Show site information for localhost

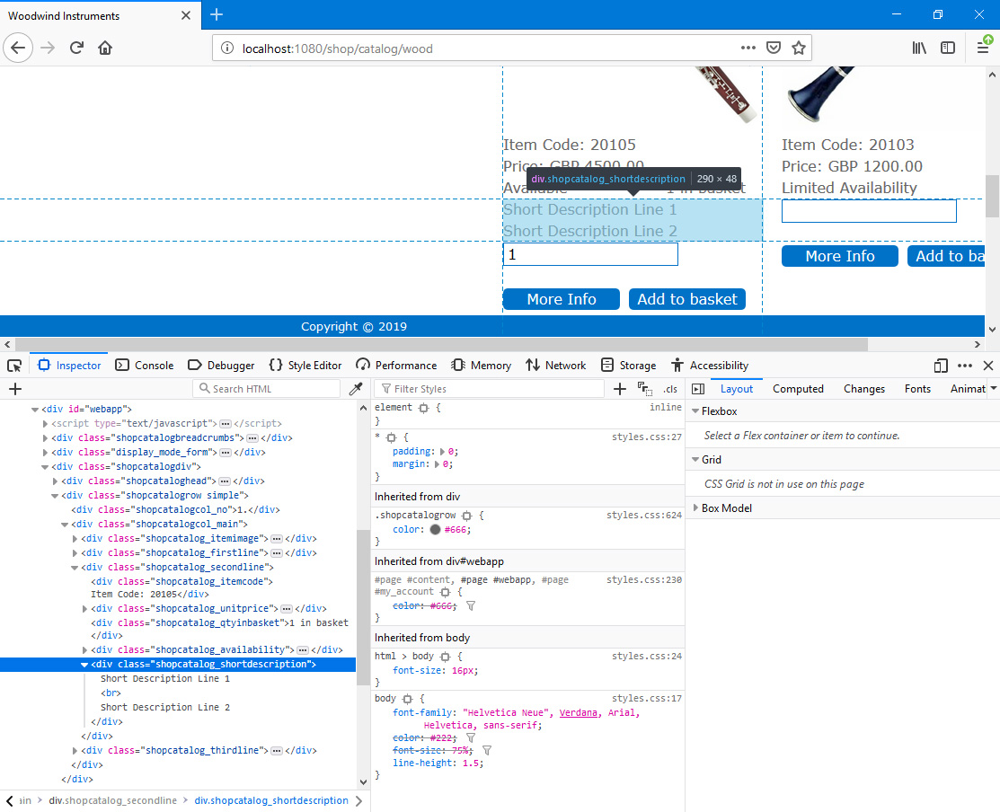[226, 49]
